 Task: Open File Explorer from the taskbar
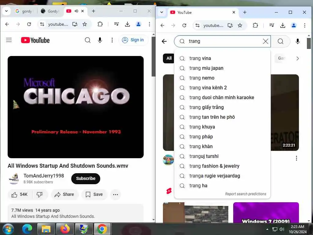point(46,229)
